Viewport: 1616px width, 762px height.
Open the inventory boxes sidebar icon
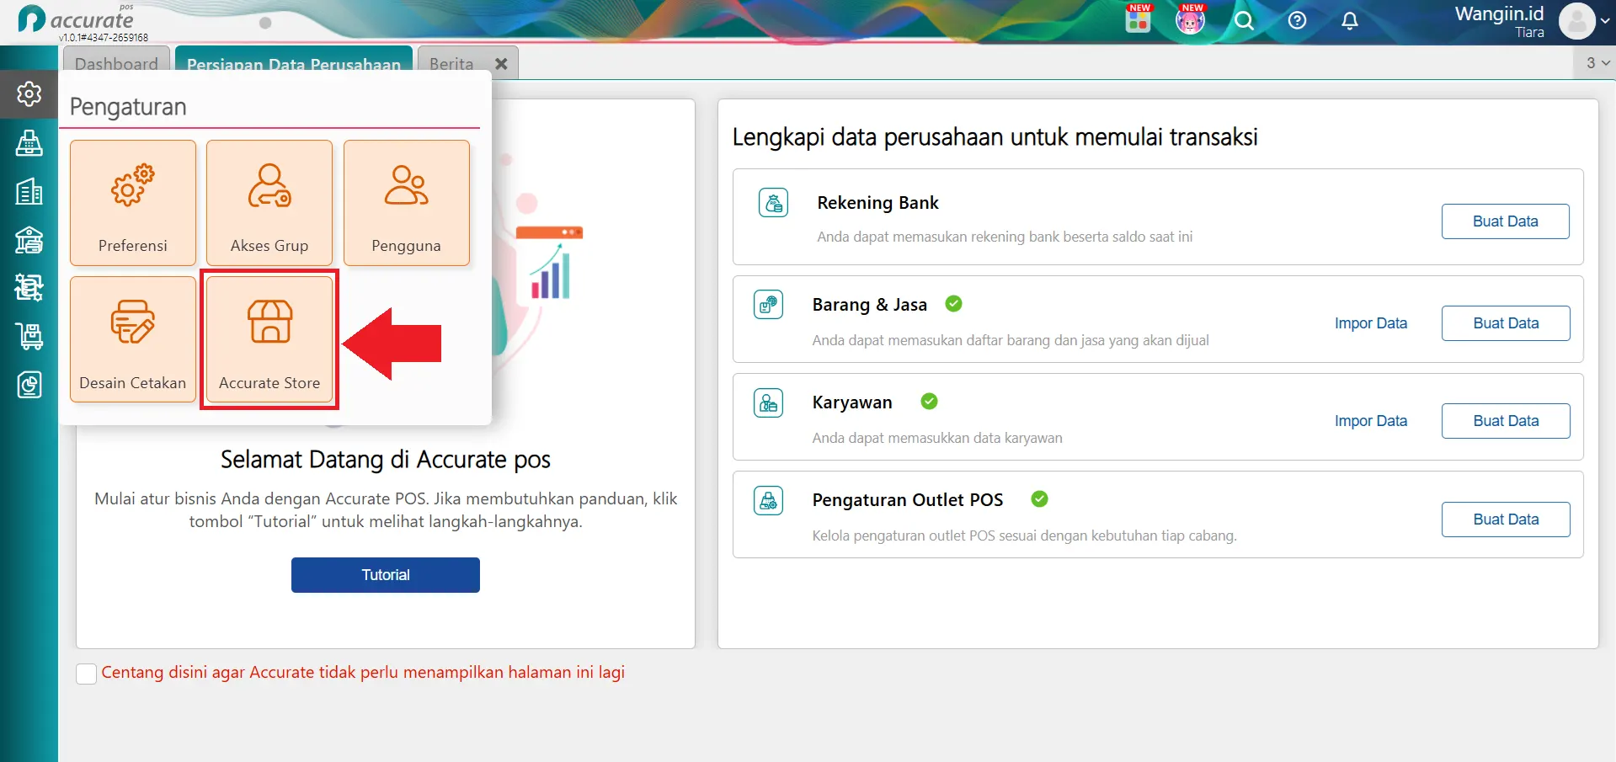pos(29,288)
